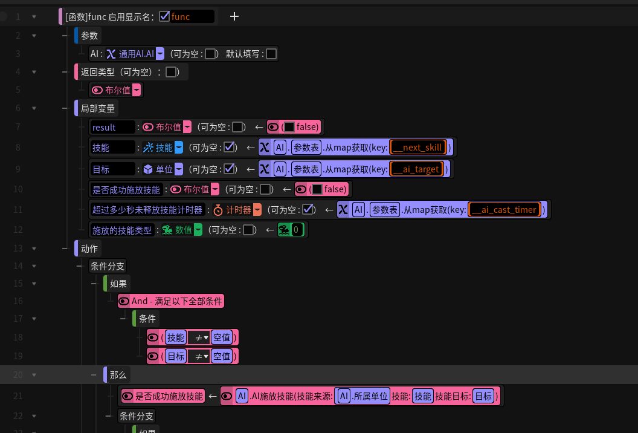Edit the __next_skill key field

pyautogui.click(x=418, y=148)
